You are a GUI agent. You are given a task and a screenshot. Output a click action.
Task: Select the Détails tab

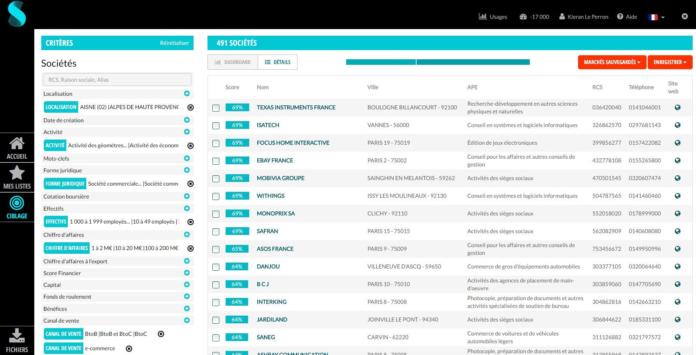[278, 62]
